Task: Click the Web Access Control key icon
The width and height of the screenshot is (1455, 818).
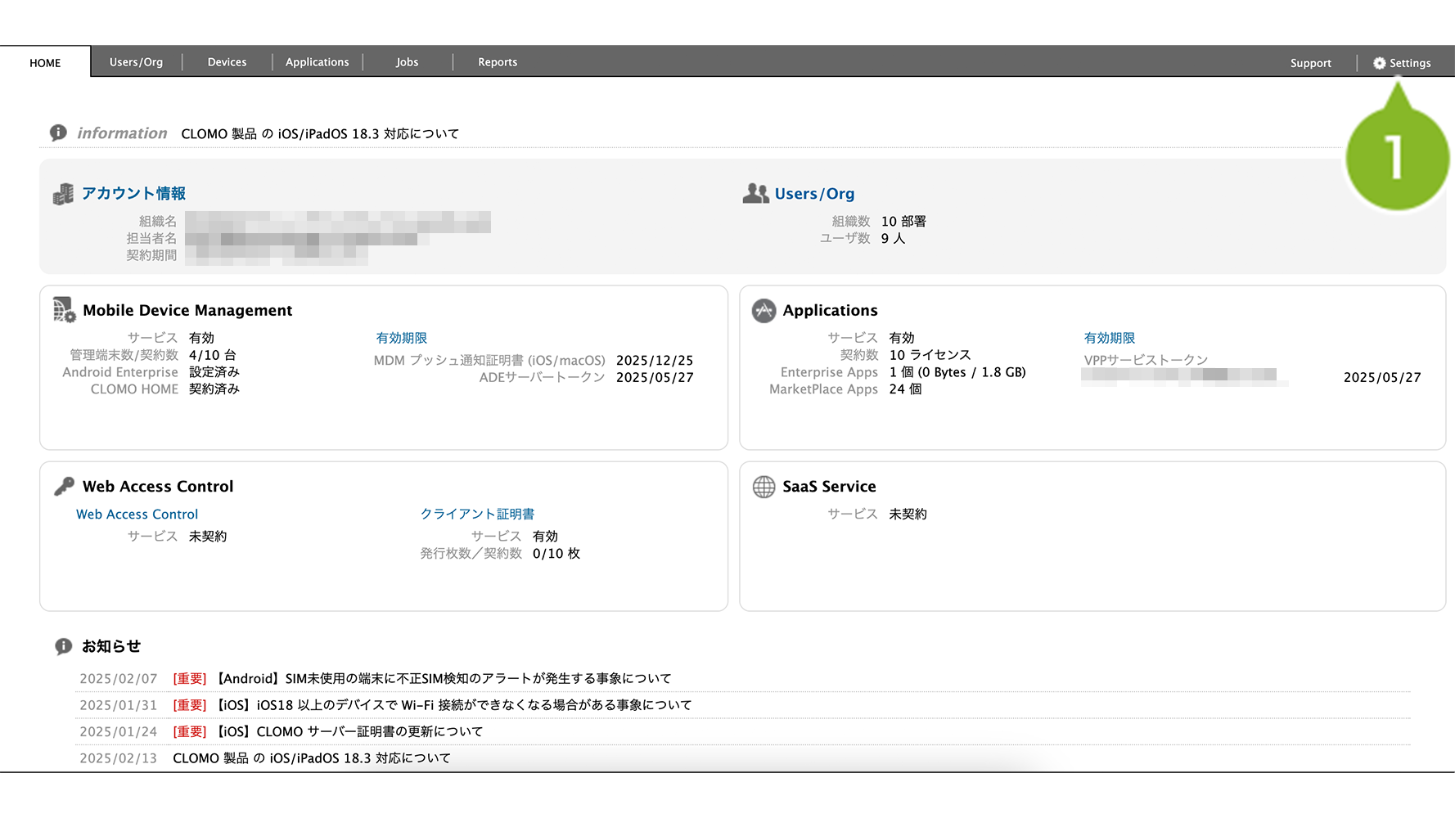Action: click(64, 487)
